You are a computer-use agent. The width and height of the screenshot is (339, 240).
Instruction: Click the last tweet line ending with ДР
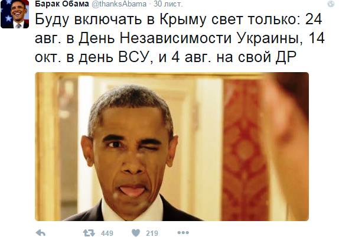(x=165, y=57)
